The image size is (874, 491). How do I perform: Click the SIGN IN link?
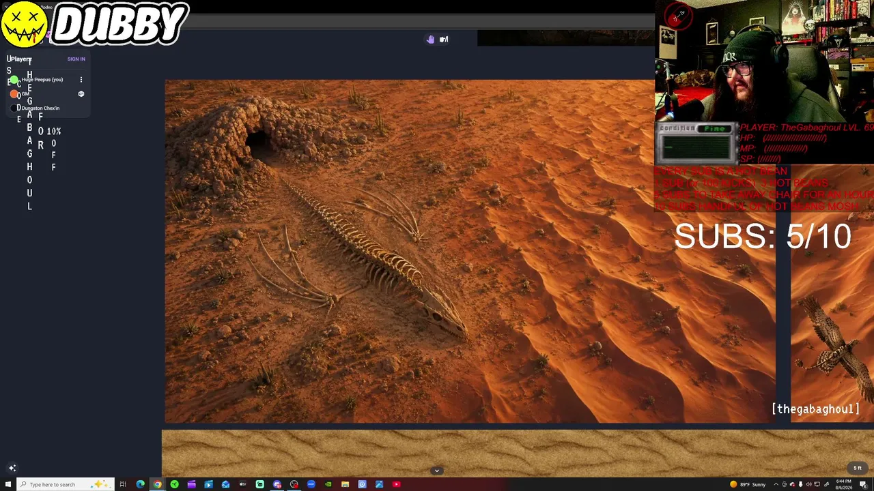(76, 59)
